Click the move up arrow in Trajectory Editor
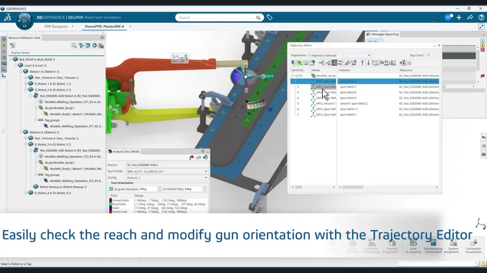 pyautogui.click(x=362, y=63)
